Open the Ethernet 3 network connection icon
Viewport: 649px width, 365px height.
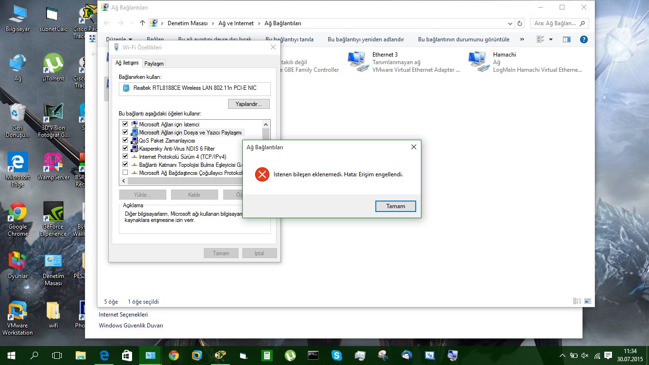point(358,62)
